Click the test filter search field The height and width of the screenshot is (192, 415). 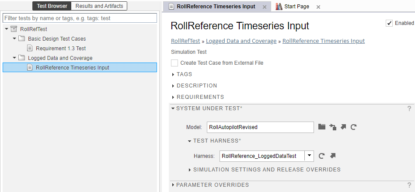click(80, 18)
